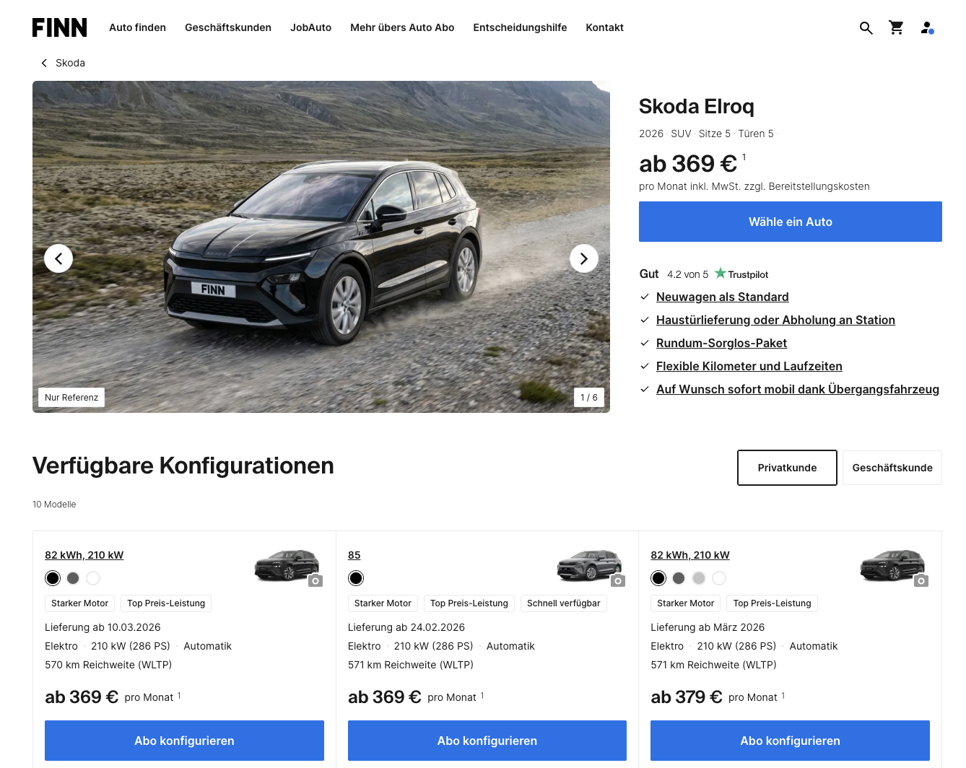Open third card's car thumbnail image

892,565
